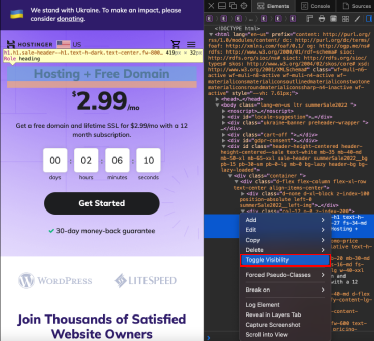
Task: Switch to the Console tab
Action: point(315,6)
